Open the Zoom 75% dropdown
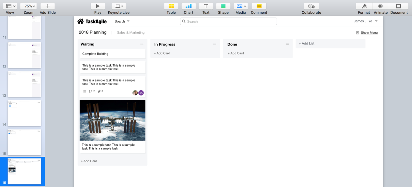This screenshot has height=187, width=412. tap(28, 6)
